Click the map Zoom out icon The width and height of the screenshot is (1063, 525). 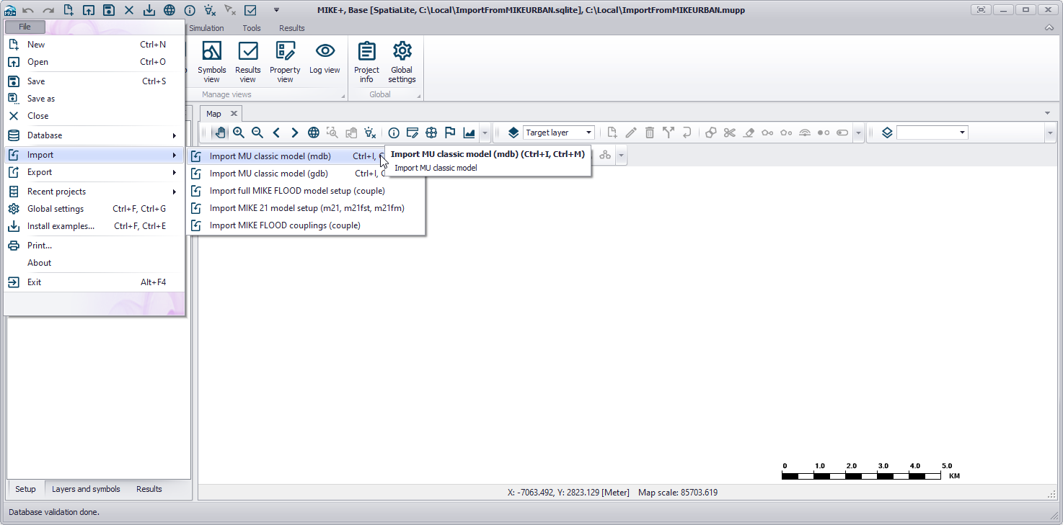click(257, 133)
